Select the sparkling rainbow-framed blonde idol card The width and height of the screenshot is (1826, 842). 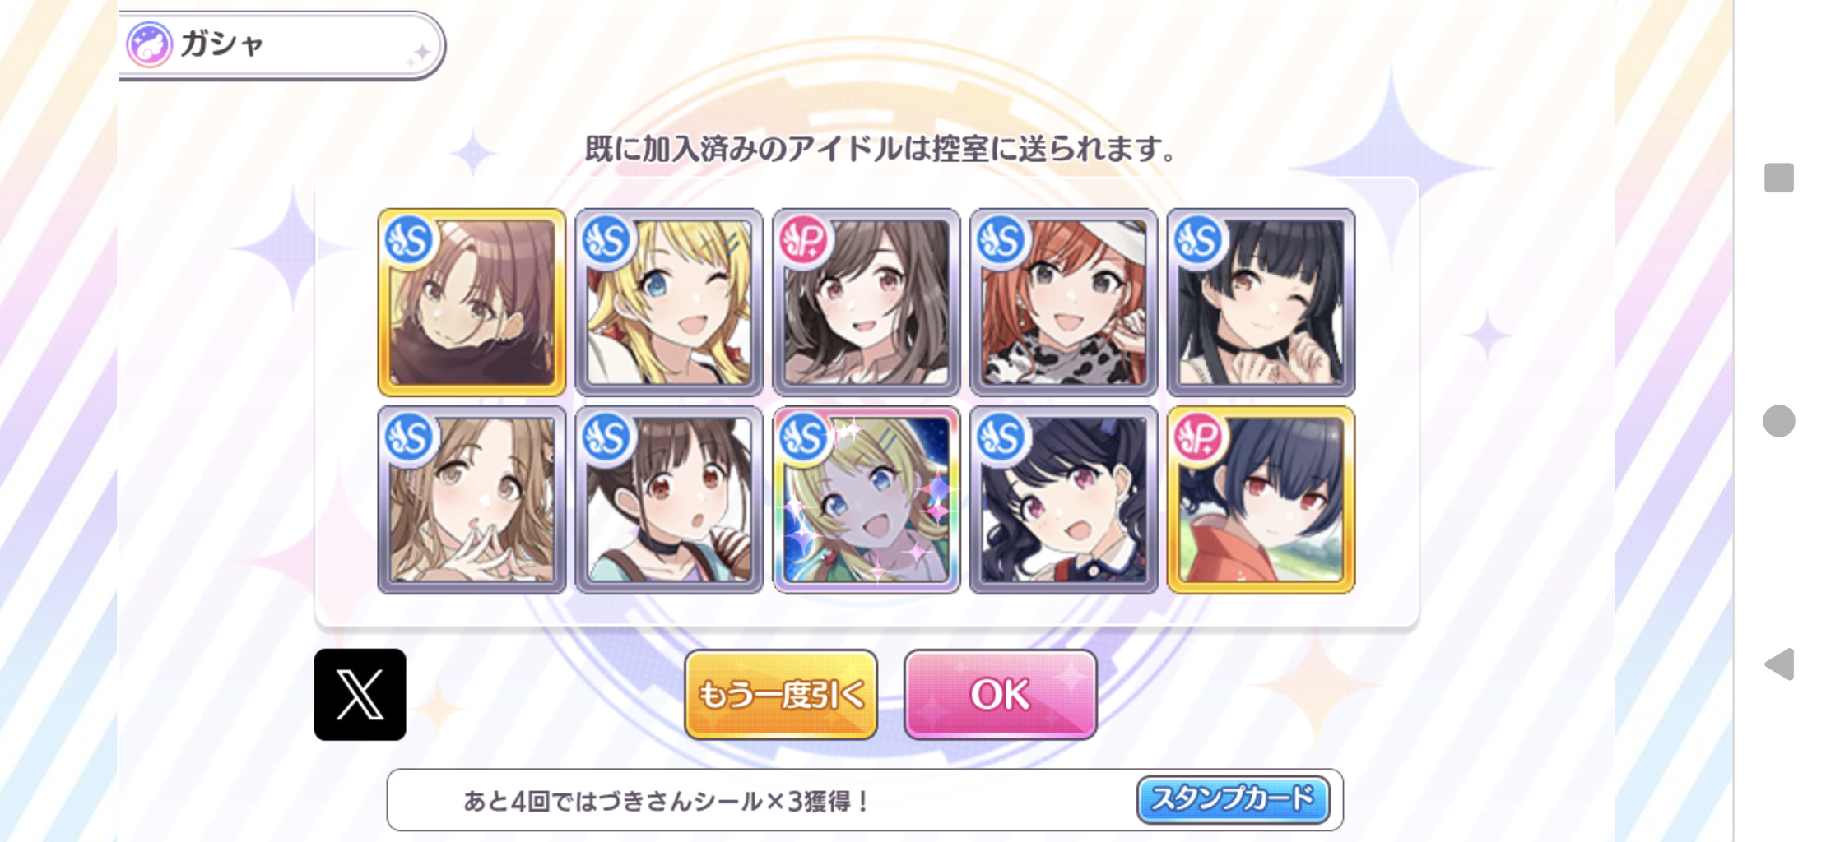pyautogui.click(x=867, y=499)
